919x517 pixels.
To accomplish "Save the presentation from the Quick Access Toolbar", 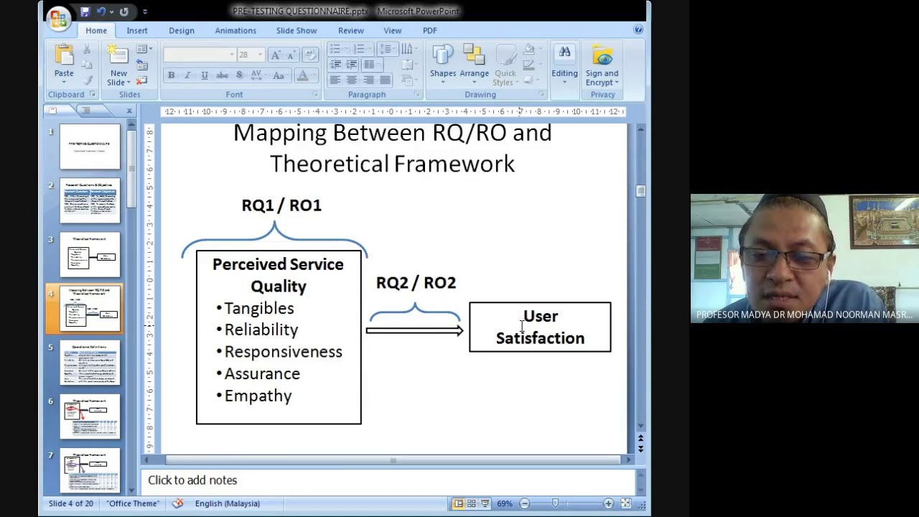I will (85, 11).
